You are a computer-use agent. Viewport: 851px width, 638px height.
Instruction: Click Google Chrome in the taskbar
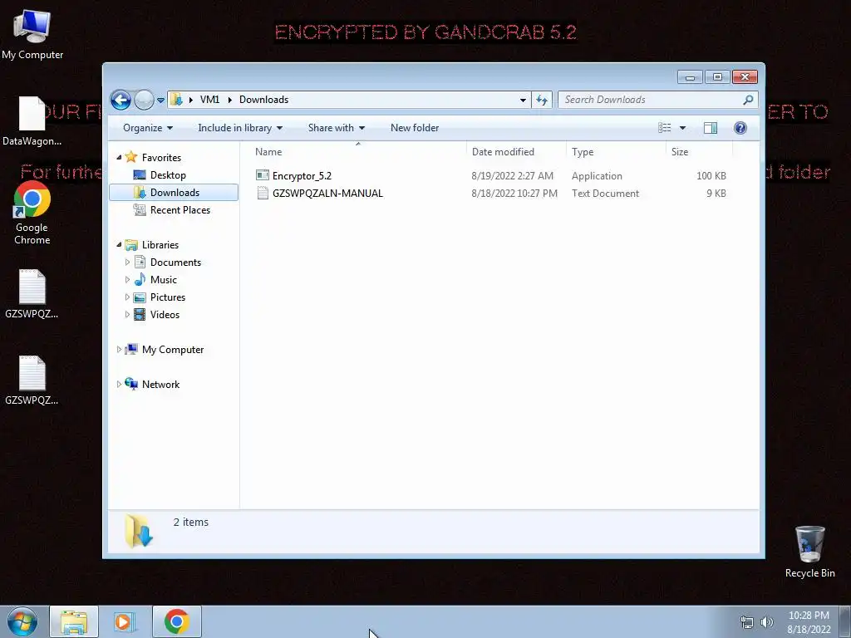(176, 621)
